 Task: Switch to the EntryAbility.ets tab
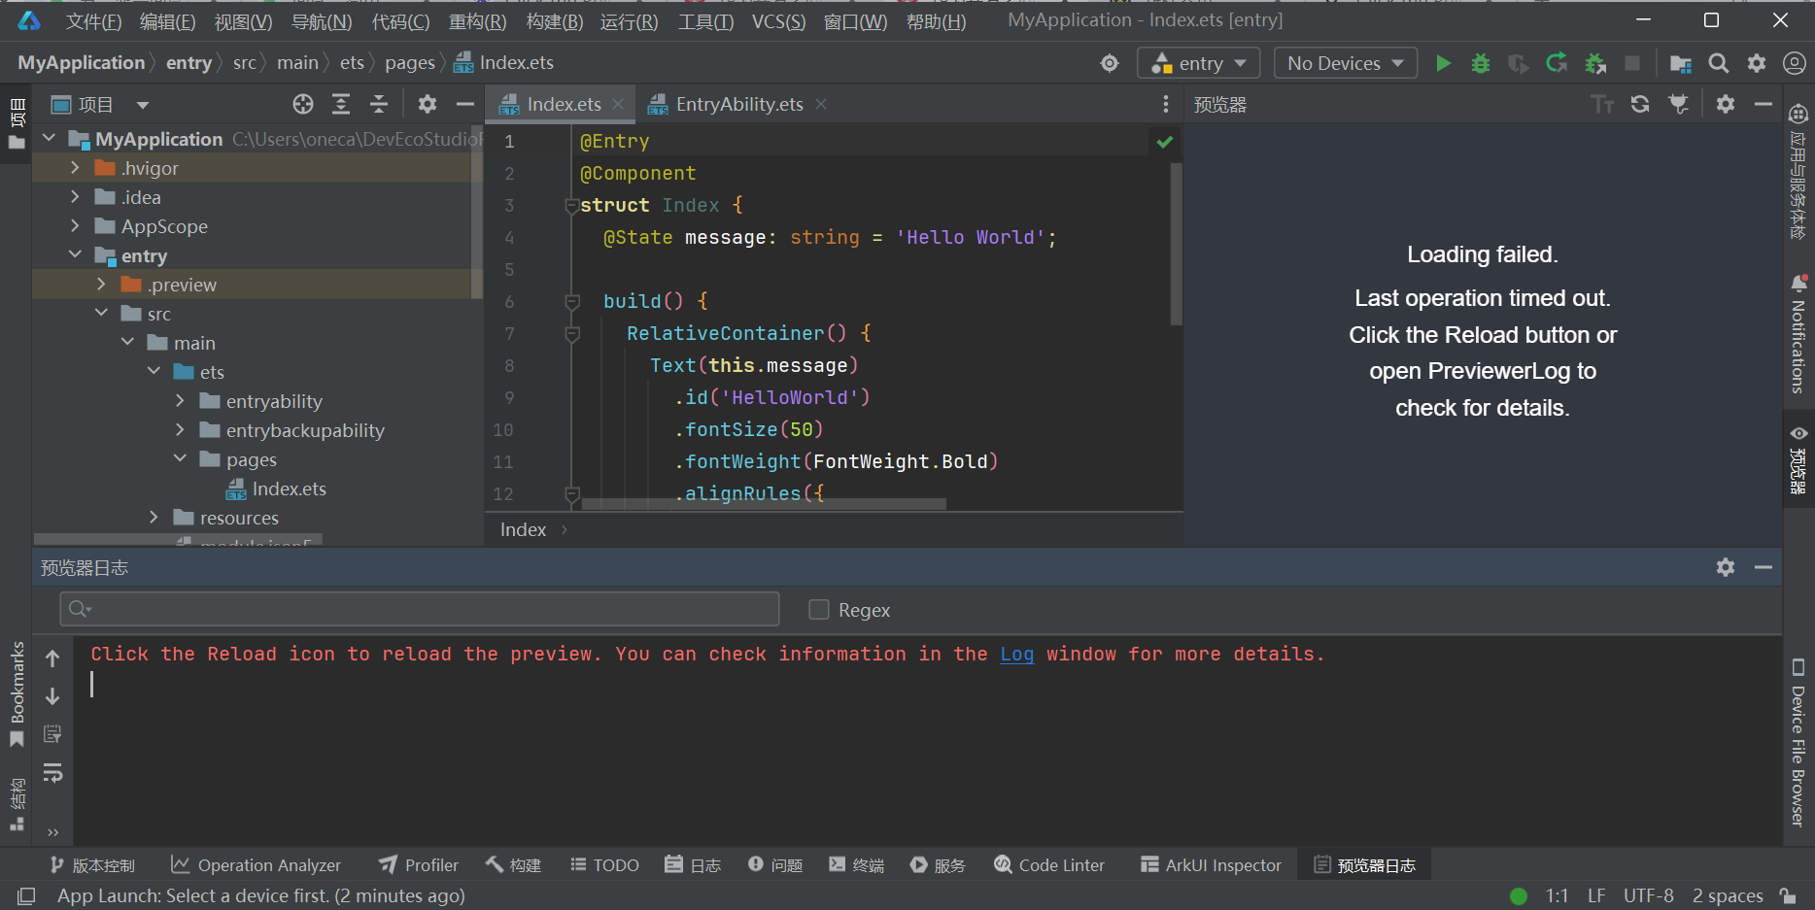point(738,104)
